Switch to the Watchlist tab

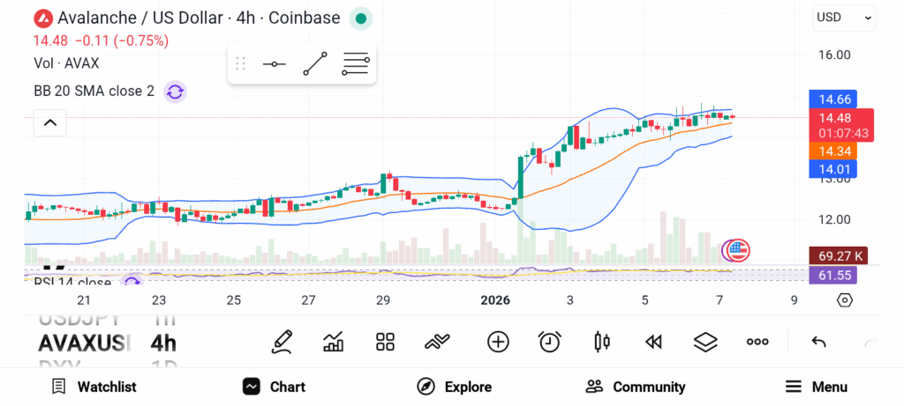94,387
